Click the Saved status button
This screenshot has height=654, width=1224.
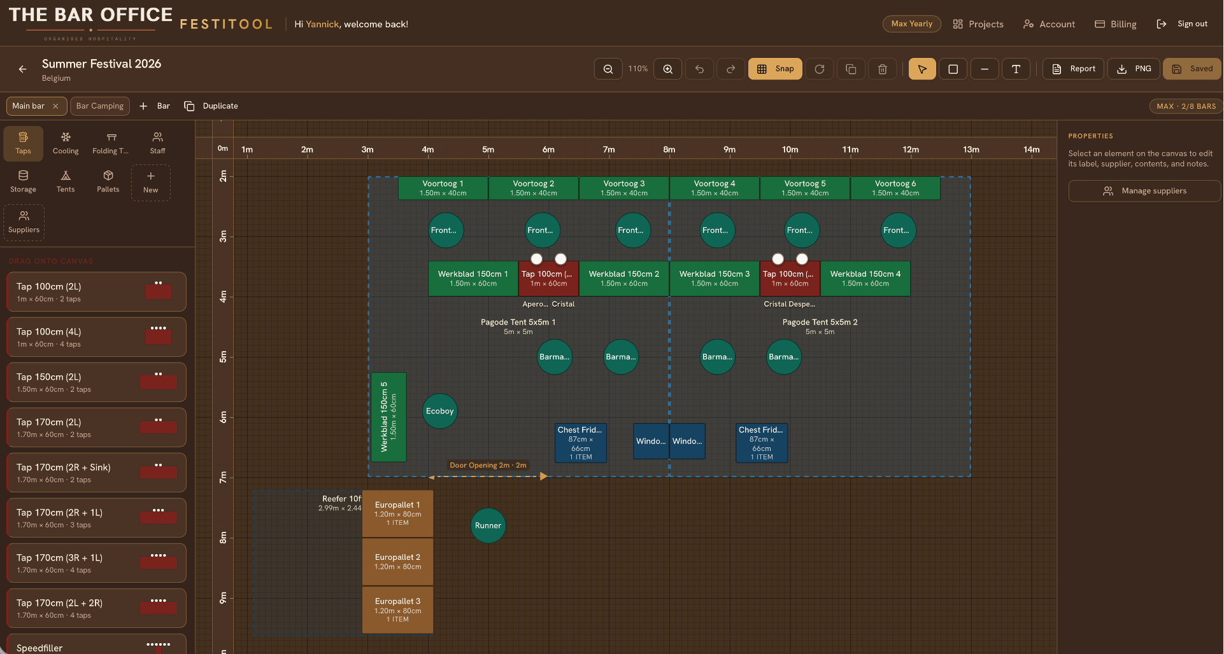1192,69
